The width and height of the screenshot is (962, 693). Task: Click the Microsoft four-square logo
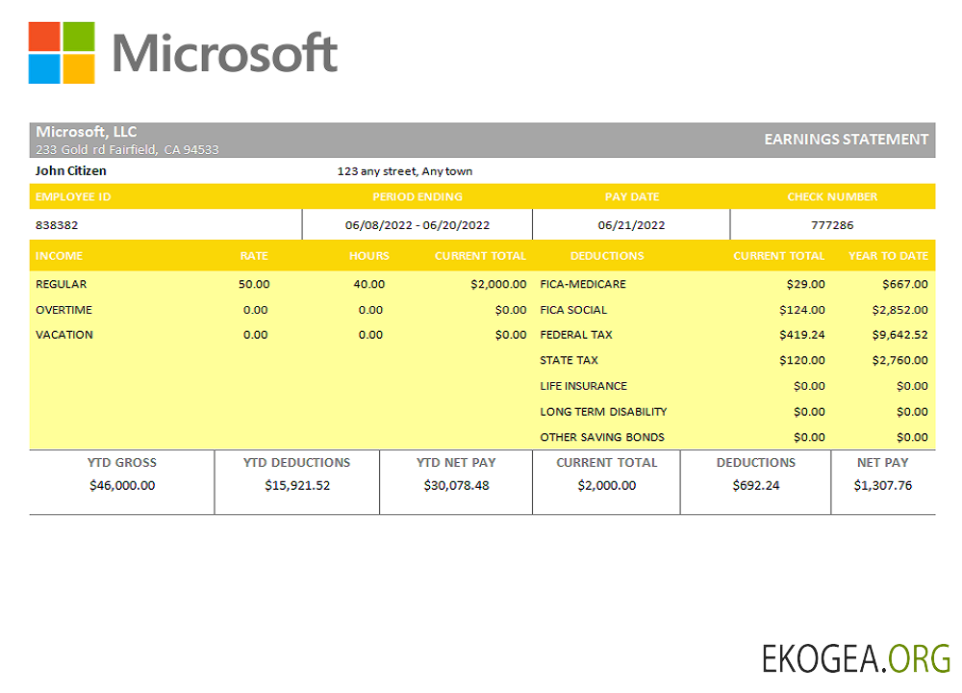click(62, 53)
